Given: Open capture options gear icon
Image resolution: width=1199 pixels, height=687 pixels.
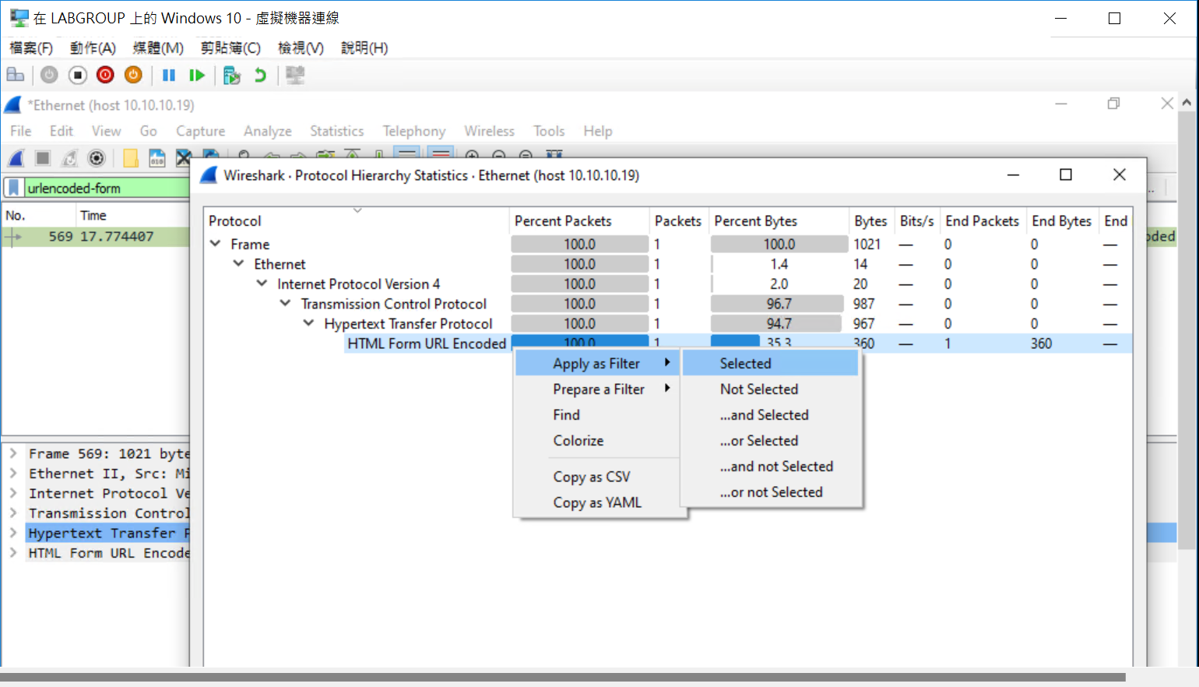Looking at the screenshot, I should click(x=97, y=159).
